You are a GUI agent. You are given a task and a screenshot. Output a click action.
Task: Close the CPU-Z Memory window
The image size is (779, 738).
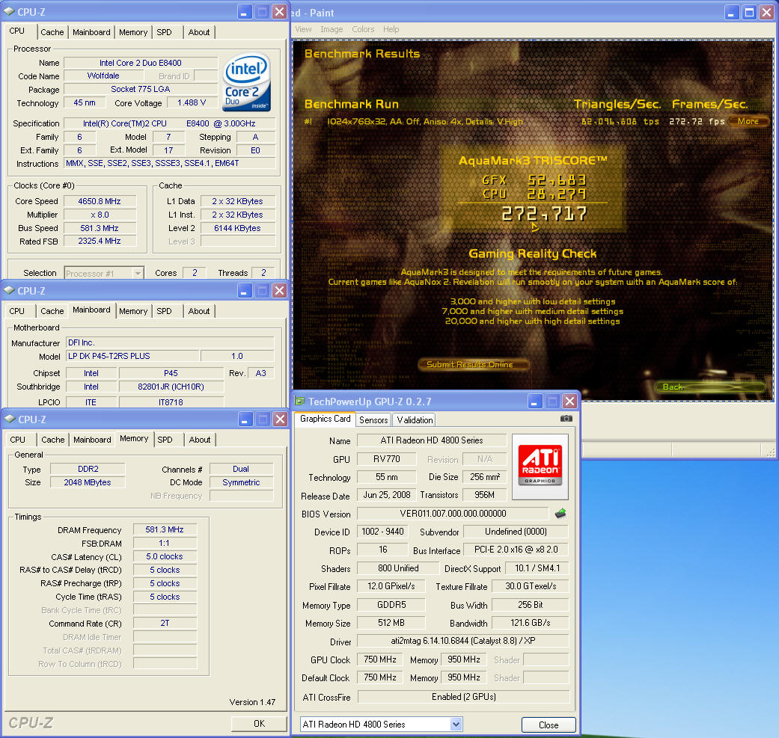281,419
